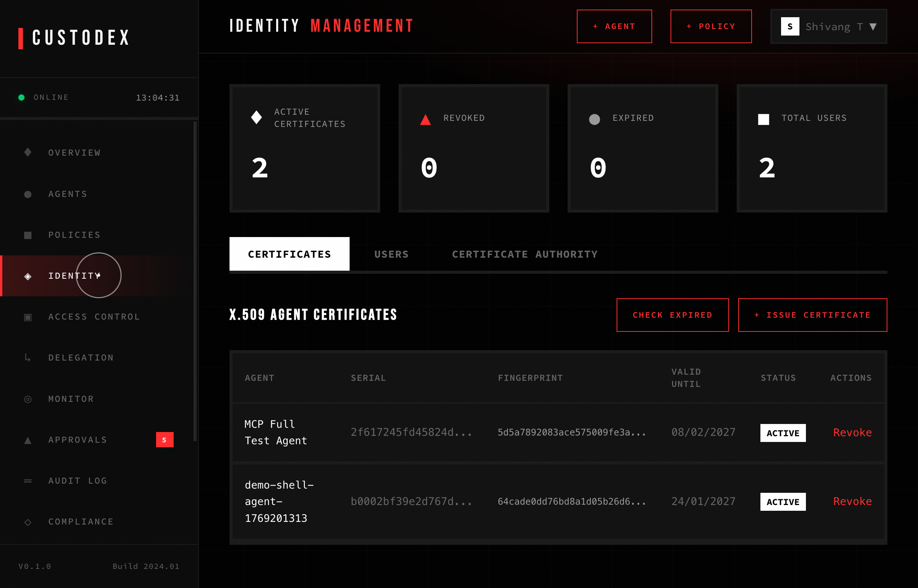Open Agents using its circle icon

click(x=28, y=194)
